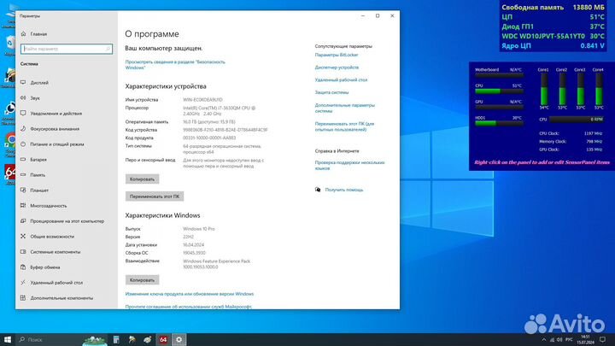This screenshot has height=346, width=615.
Task: Click the HDD1 temperature bar in SensorPanel
Action: click(499, 123)
